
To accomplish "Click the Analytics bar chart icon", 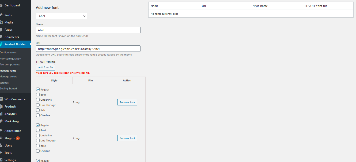I will 1,114.
